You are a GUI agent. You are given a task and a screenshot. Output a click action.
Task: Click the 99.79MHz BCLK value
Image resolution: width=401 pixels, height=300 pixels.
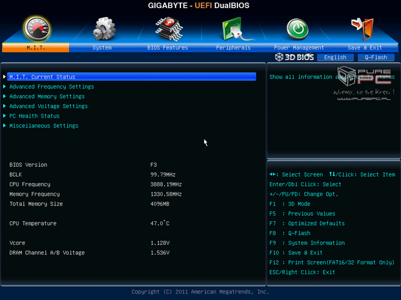click(163, 174)
